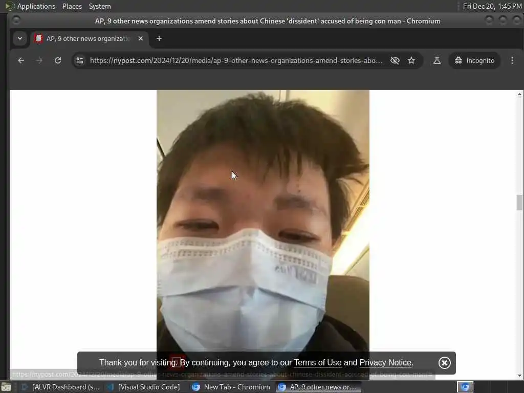524x393 pixels.
Task: Select the AP, 9 other news organizations tab
Action: pos(88,38)
